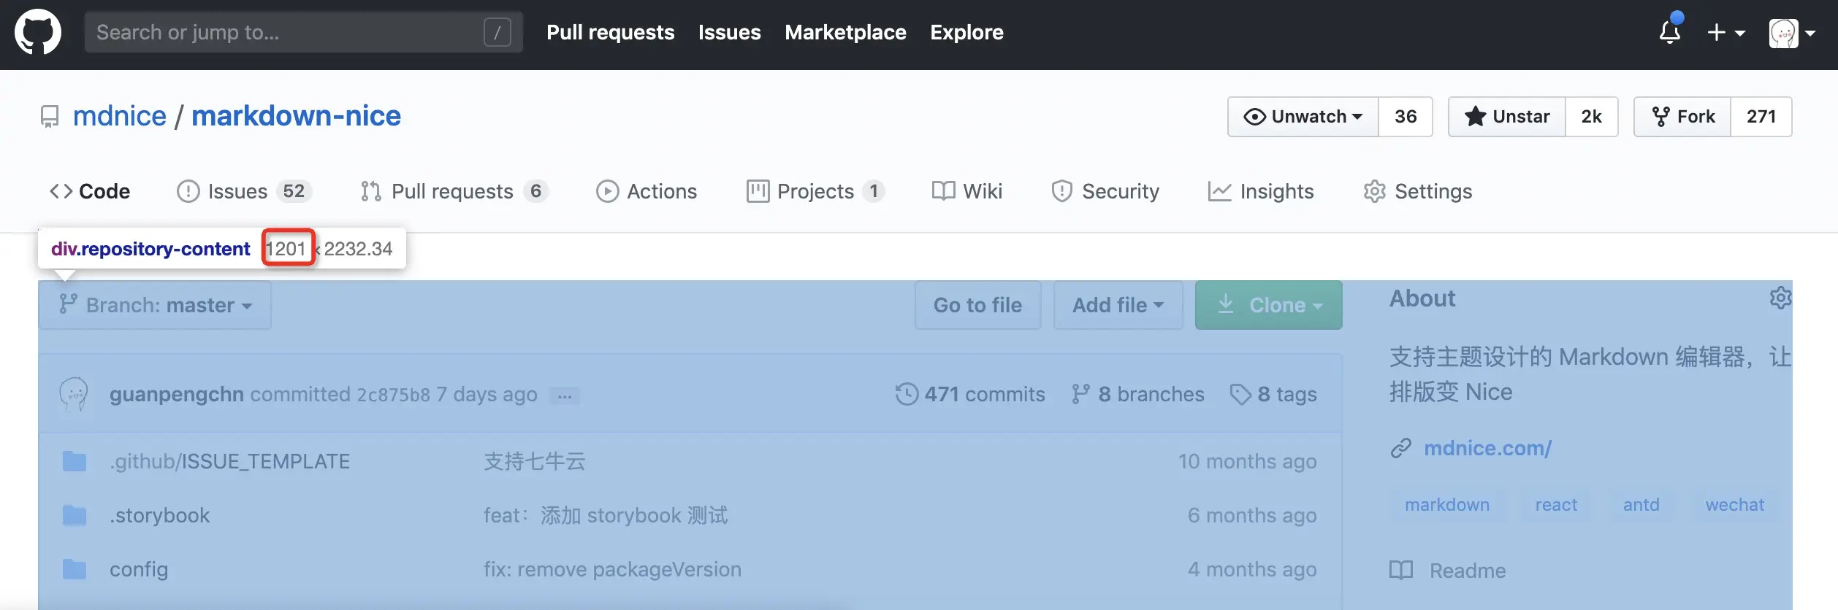
Task: Click the Go to file button
Action: [977, 305]
